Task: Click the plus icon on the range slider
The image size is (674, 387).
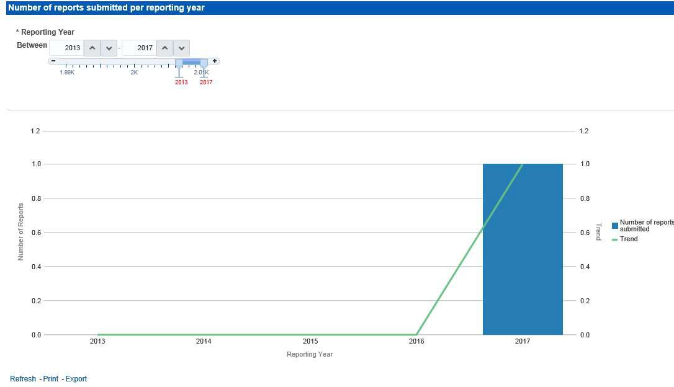Action: coord(214,60)
